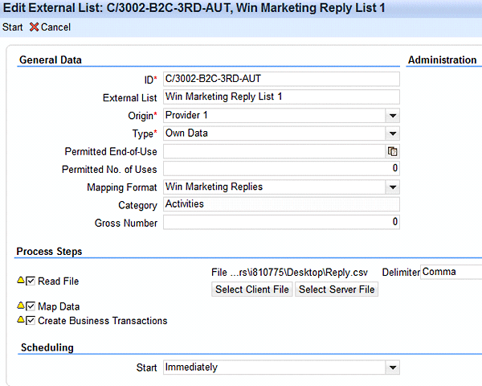This screenshot has width=482, height=386.
Task: Expand the Origin dropdown
Action: 392,116
